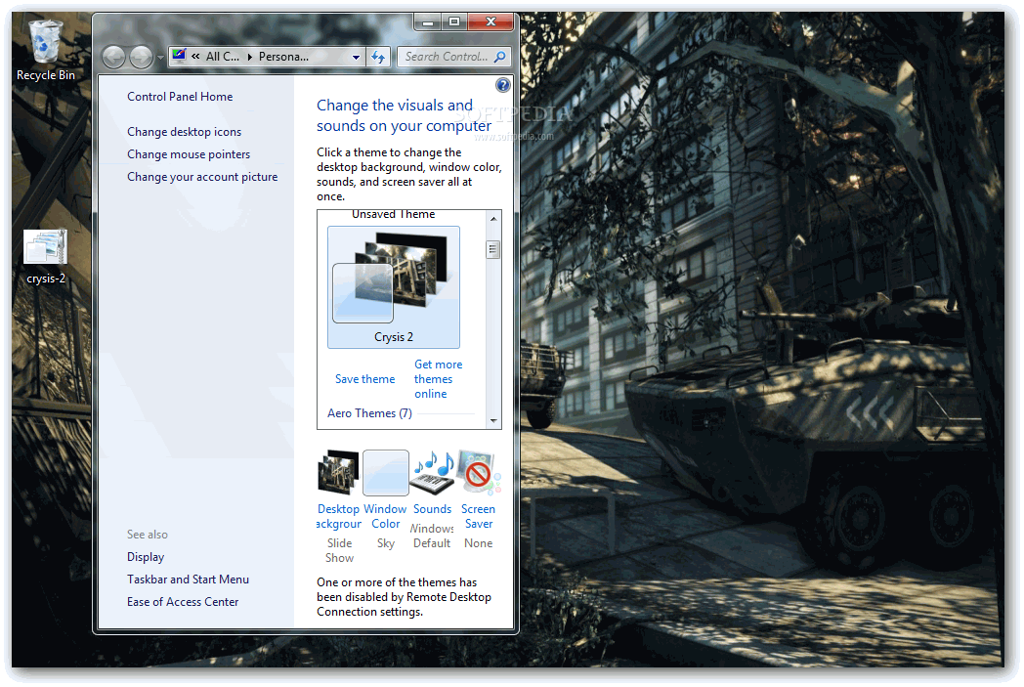Click the Sounds label link

click(x=432, y=509)
